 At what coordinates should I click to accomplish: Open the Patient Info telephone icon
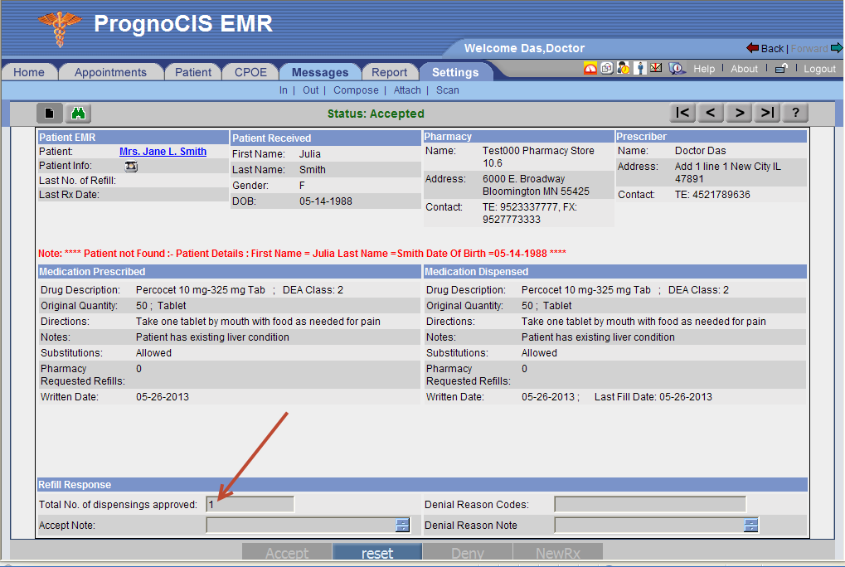(x=131, y=167)
